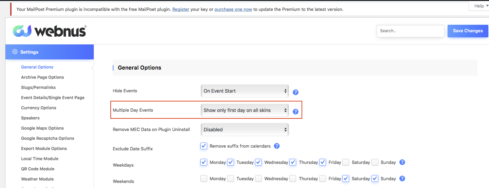Open the Hide Events dropdown
Image resolution: width=489 pixels, height=188 pixels.
[x=244, y=91]
